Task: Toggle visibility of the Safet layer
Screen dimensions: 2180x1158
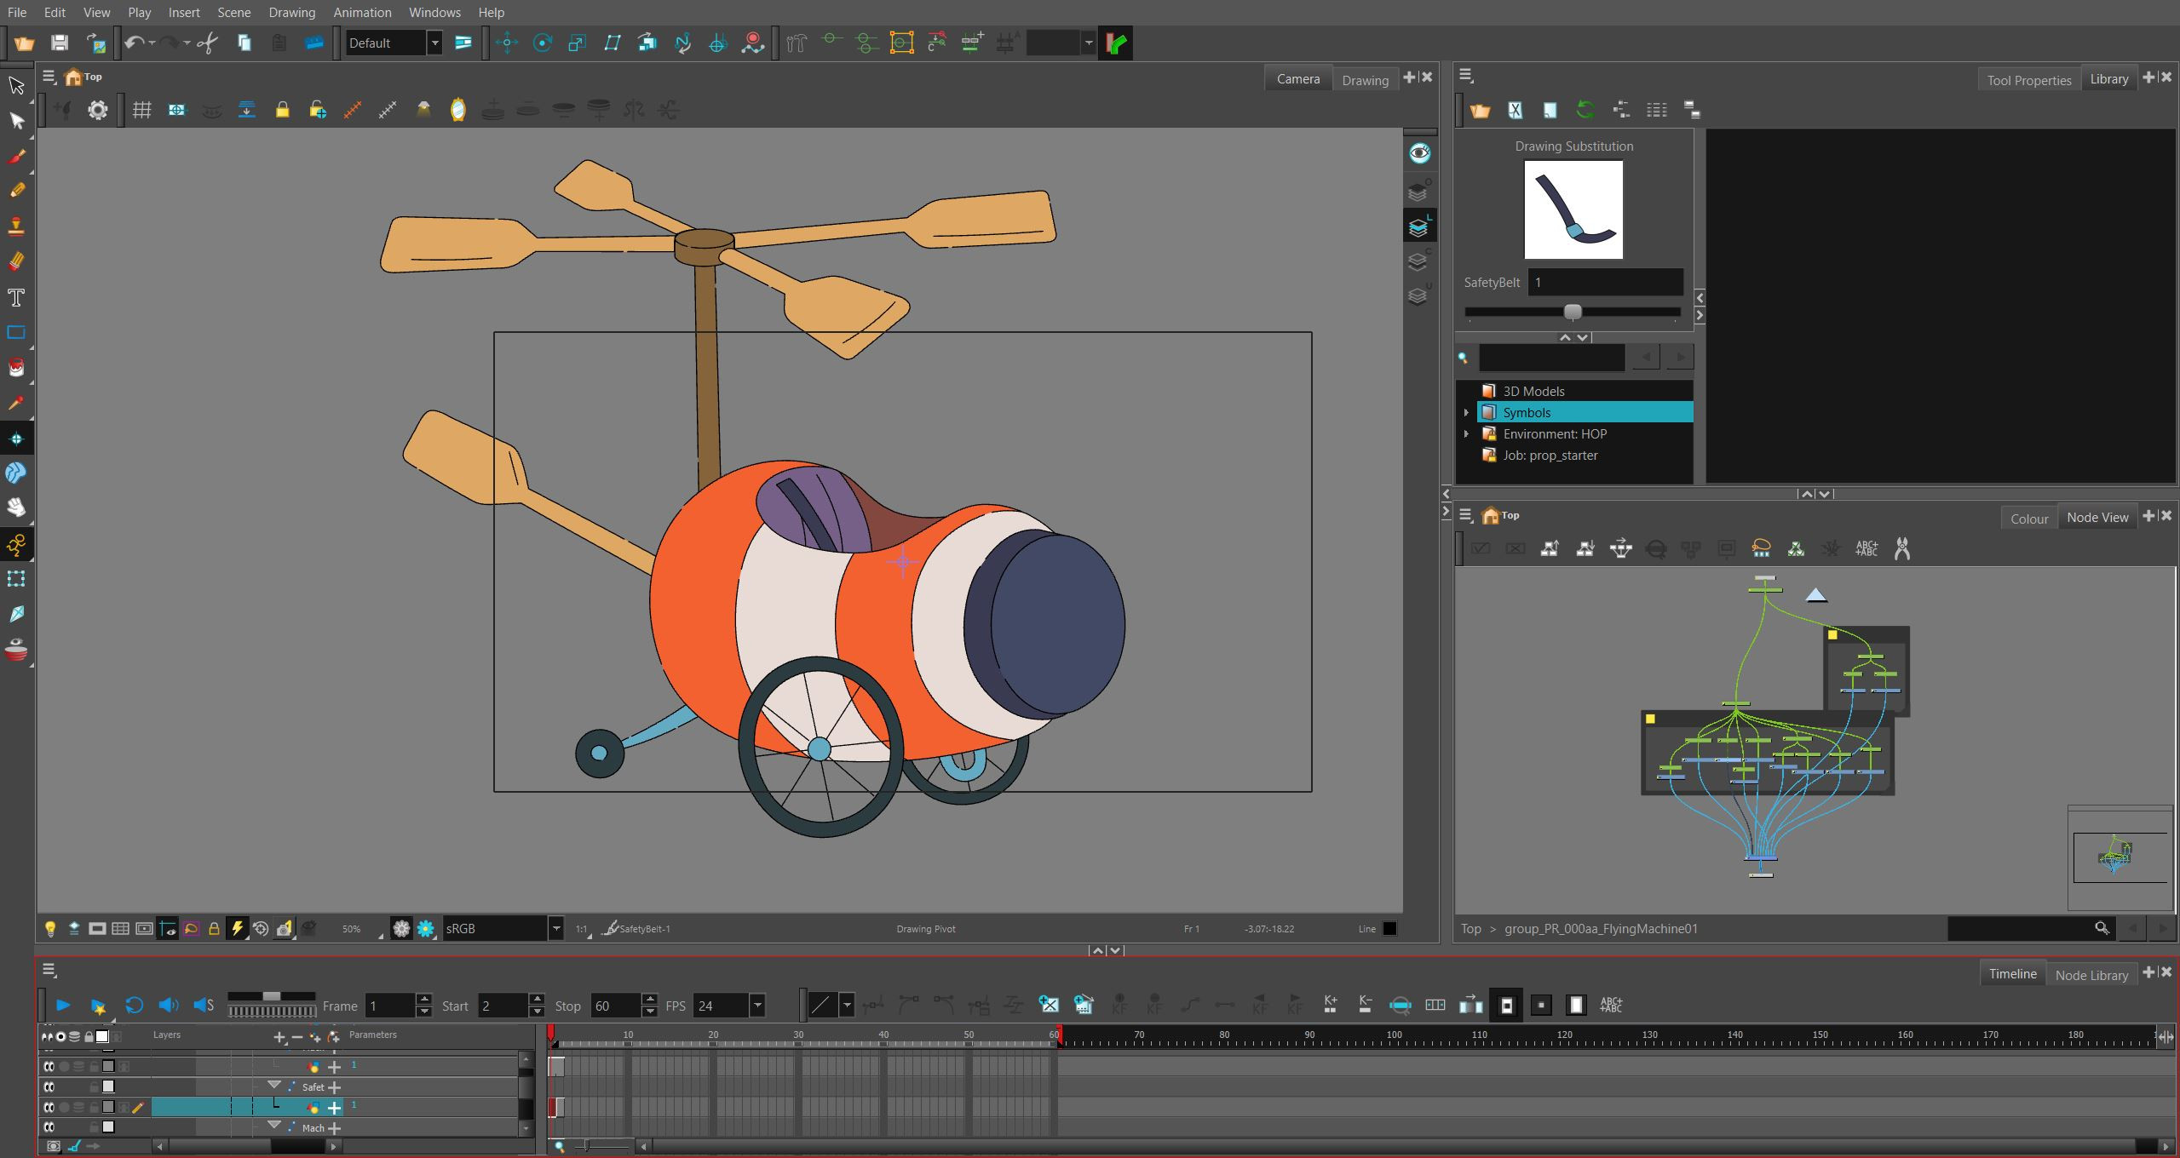Action: [x=49, y=1086]
